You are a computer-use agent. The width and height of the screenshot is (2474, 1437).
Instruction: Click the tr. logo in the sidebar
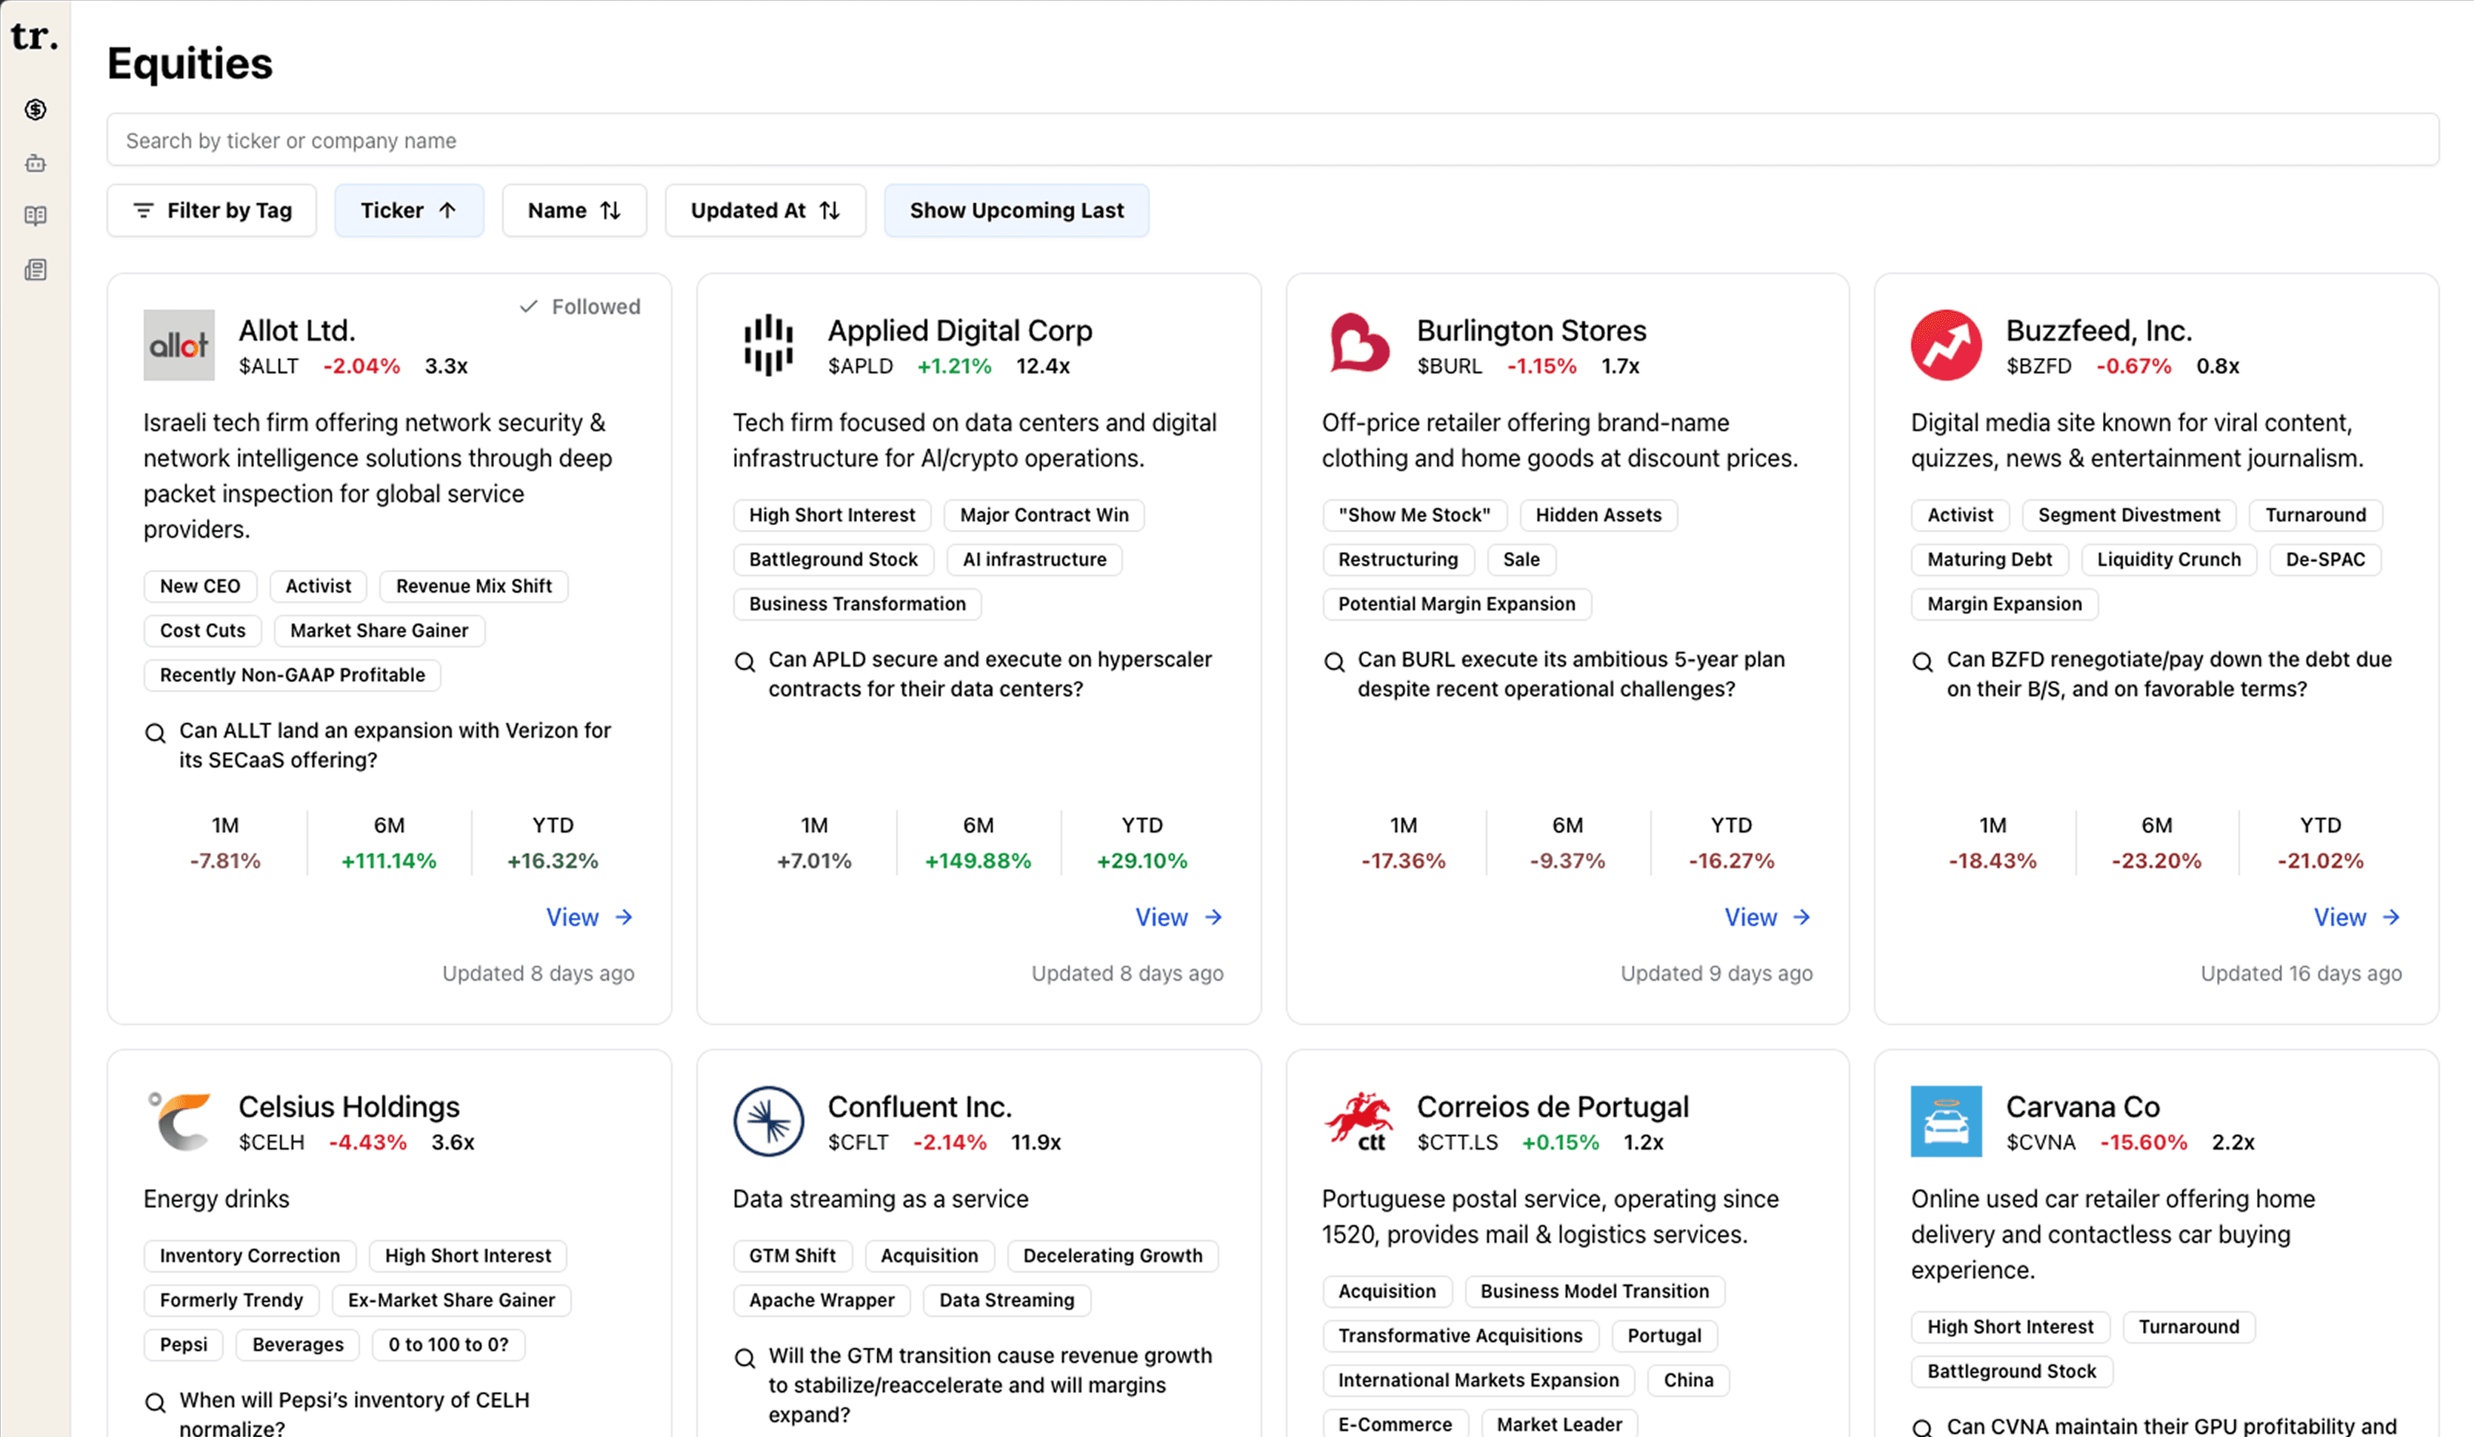(x=34, y=36)
